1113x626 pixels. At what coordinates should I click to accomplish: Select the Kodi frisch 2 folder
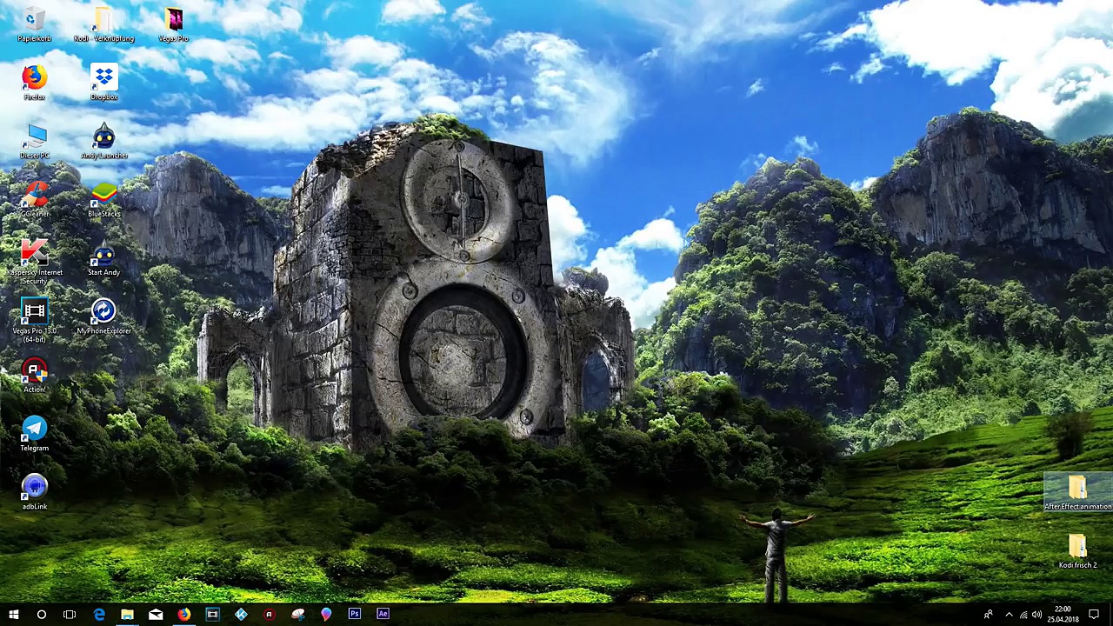1077,551
